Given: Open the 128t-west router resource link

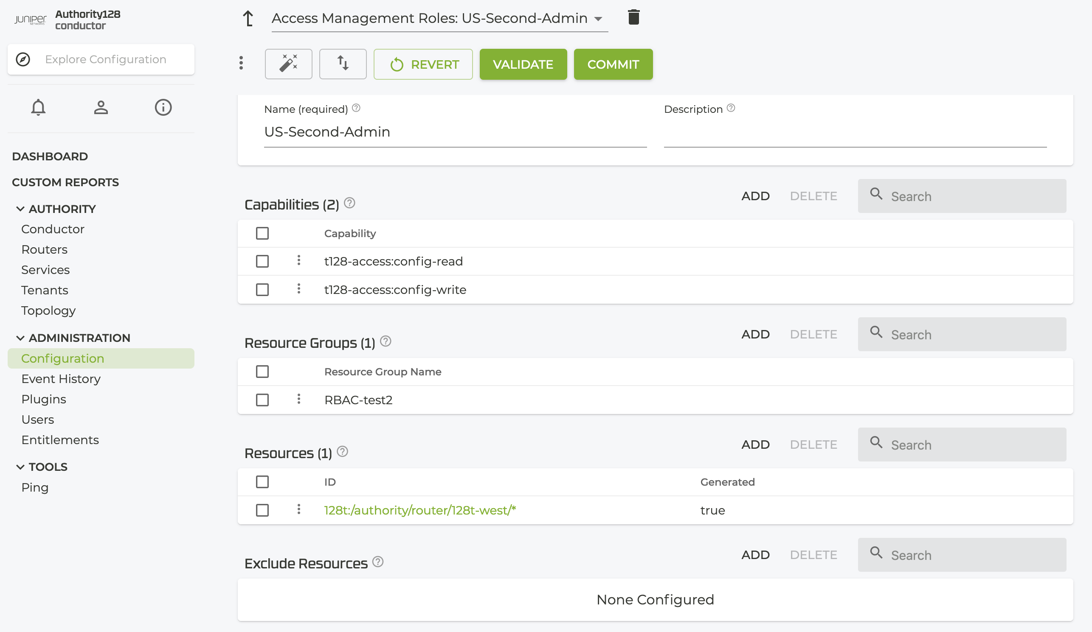Looking at the screenshot, I should (419, 510).
